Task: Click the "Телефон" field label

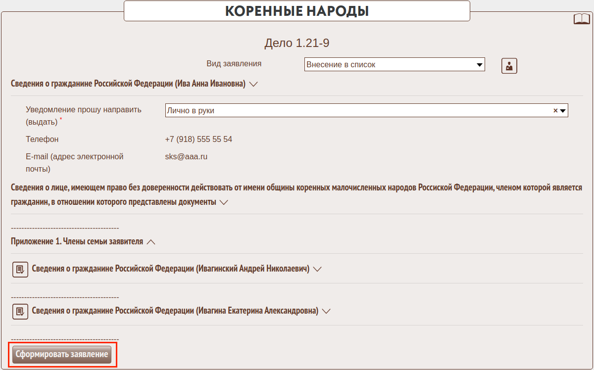Action: point(42,139)
